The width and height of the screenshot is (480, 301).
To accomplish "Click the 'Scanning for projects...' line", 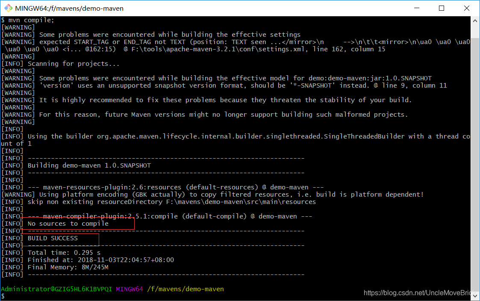I will [74, 64].
